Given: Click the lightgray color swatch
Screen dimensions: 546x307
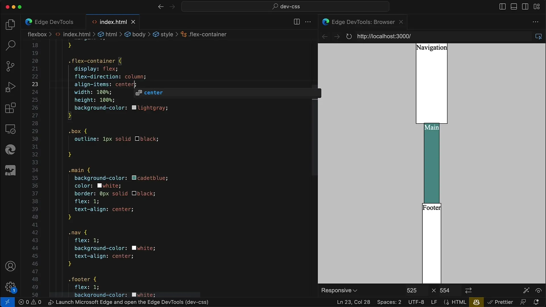Looking at the screenshot, I should tap(134, 108).
